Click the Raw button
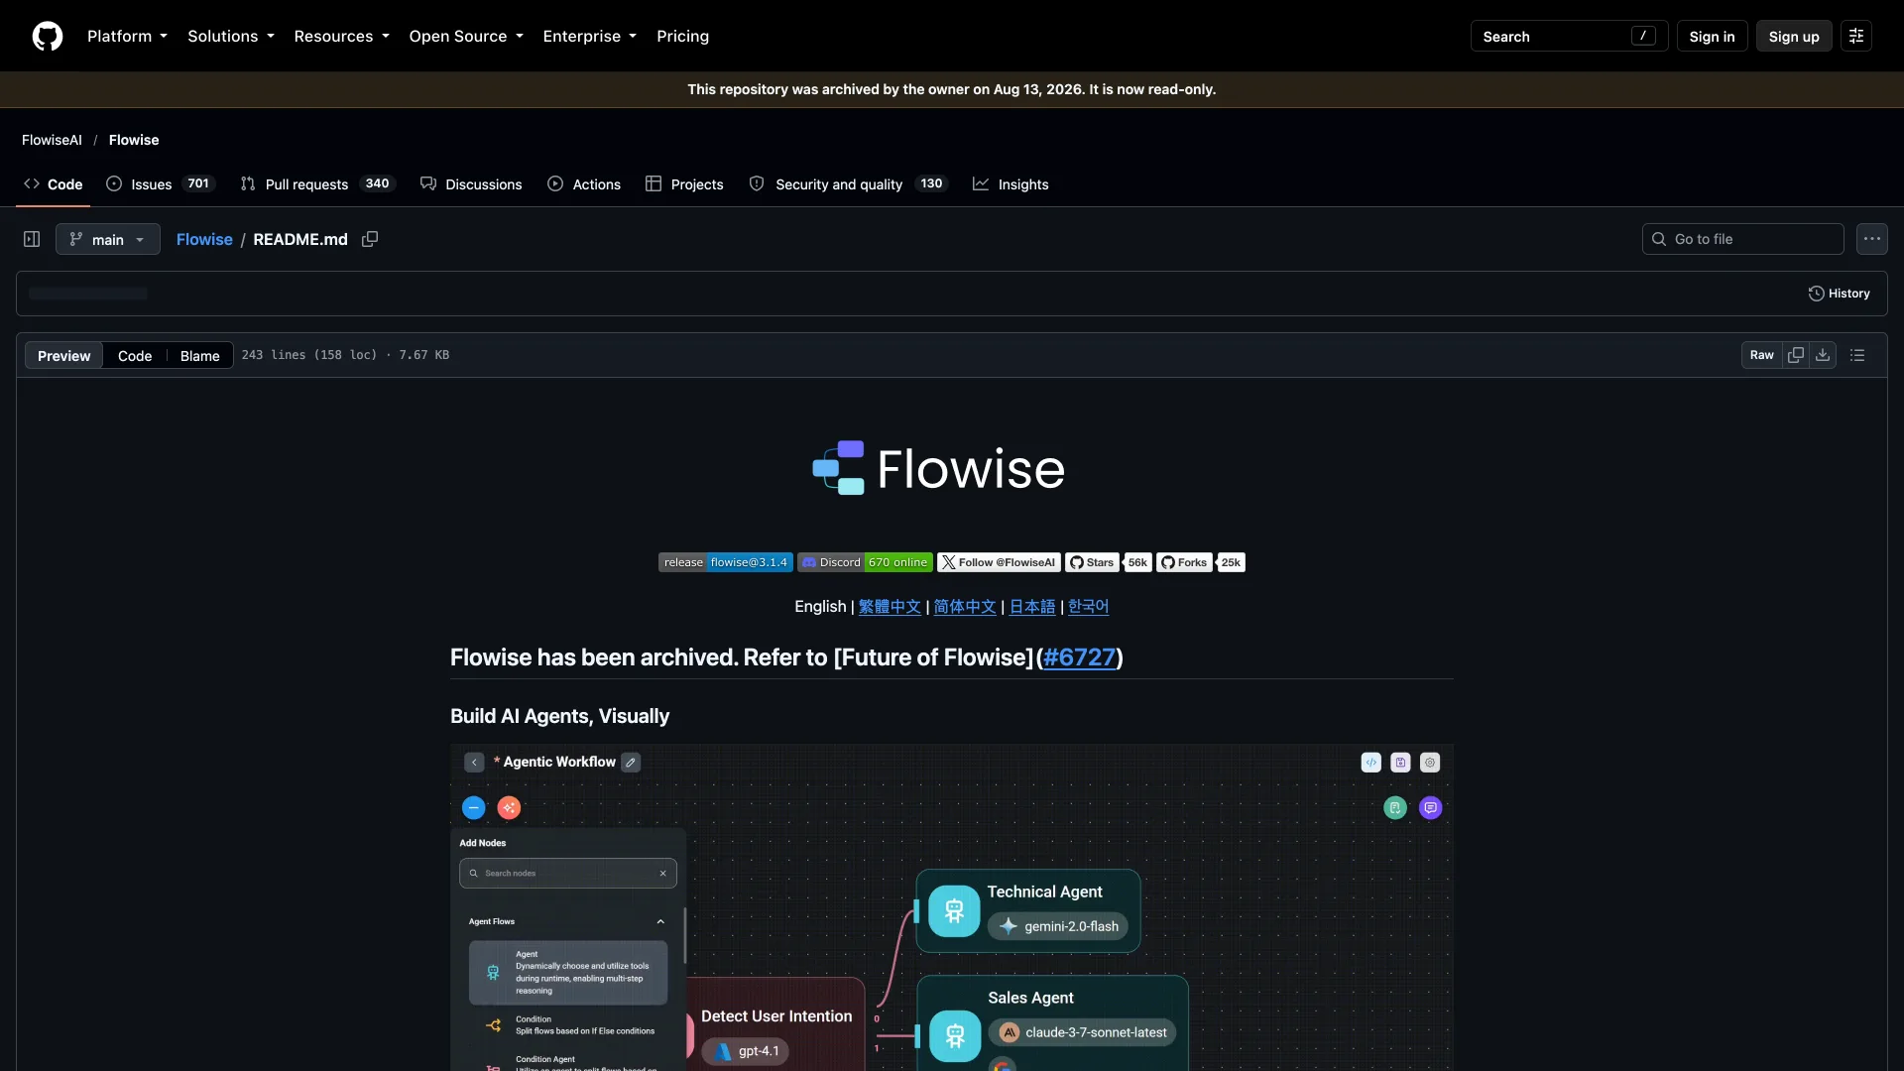The image size is (1904, 1071). tap(1761, 355)
